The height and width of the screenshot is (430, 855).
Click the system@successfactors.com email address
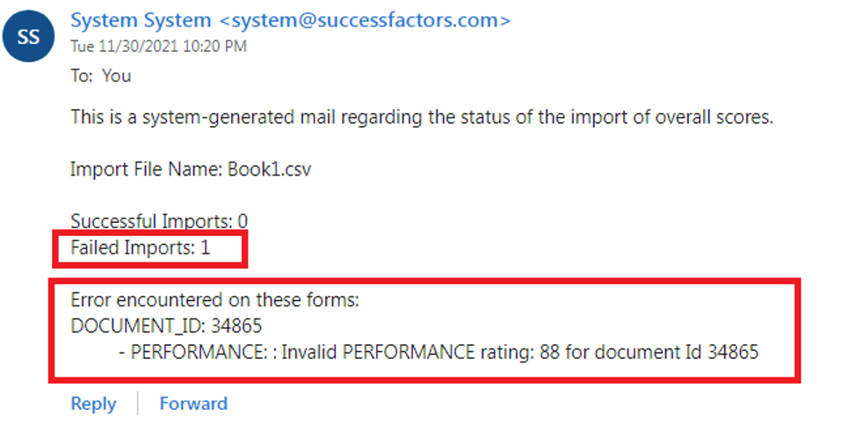pyautogui.click(x=365, y=21)
